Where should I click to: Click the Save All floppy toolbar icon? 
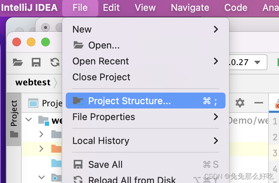pos(36,62)
